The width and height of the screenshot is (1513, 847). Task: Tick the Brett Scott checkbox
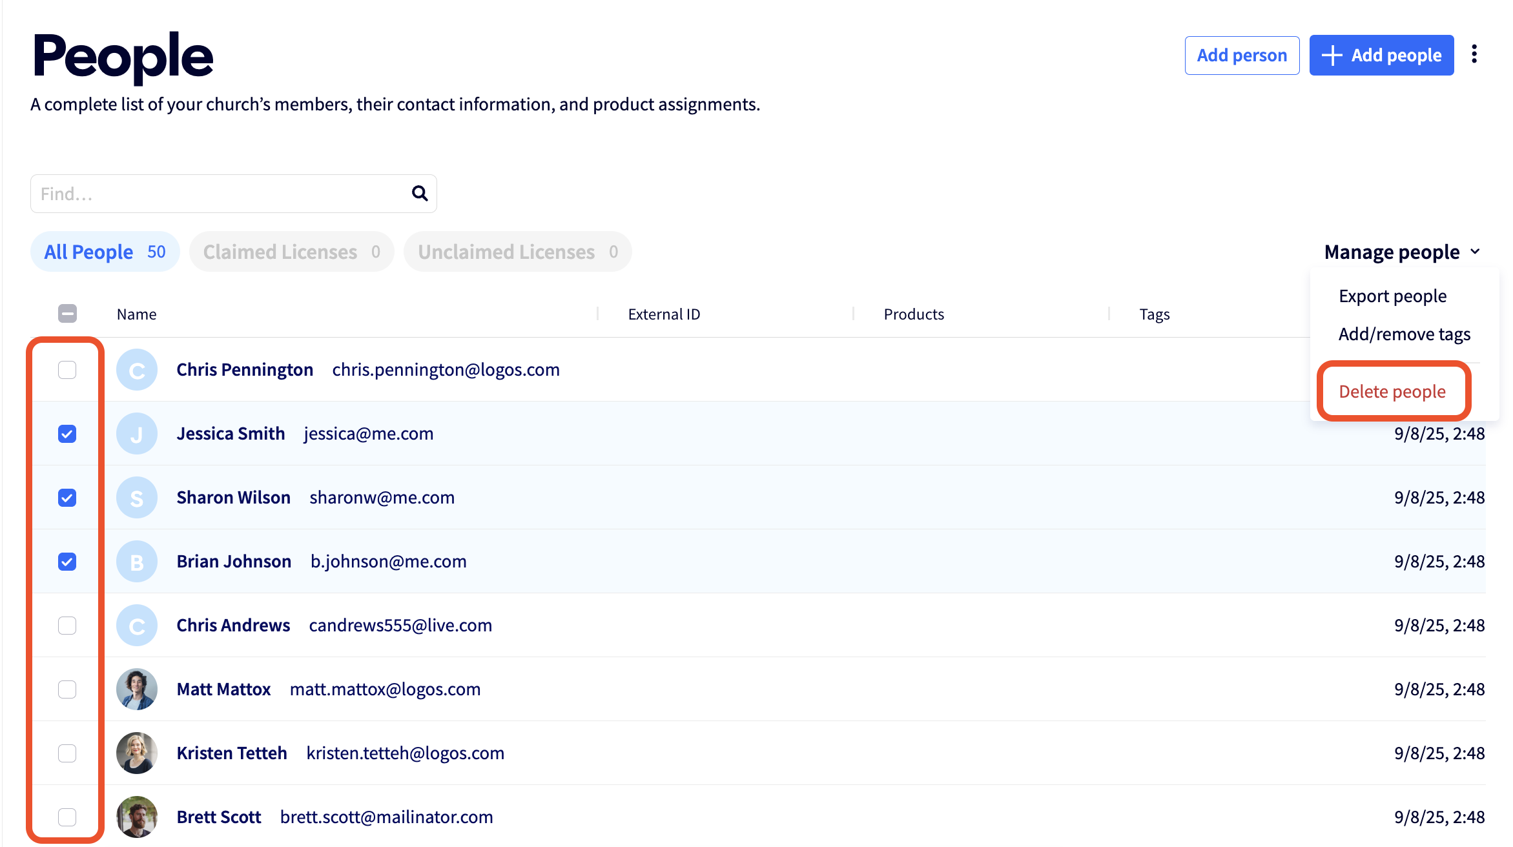(x=67, y=817)
